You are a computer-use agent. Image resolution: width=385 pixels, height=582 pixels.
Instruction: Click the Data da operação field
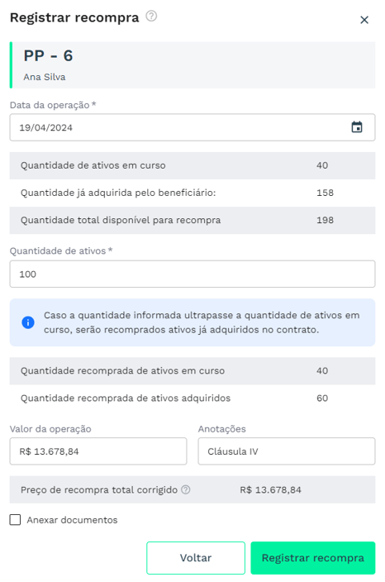[x=192, y=127]
